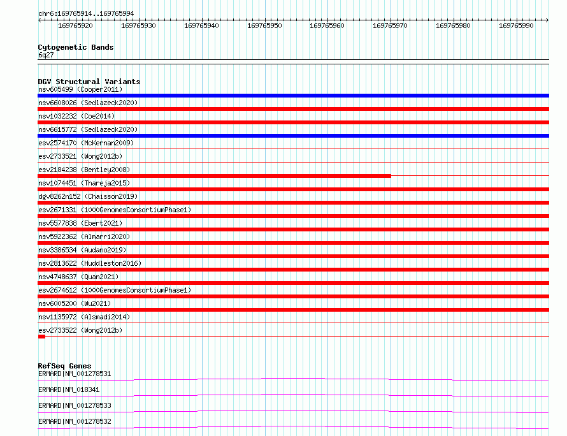This screenshot has height=436, width=567.
Task: Click ruler position 169765970
Action: pos(390,25)
